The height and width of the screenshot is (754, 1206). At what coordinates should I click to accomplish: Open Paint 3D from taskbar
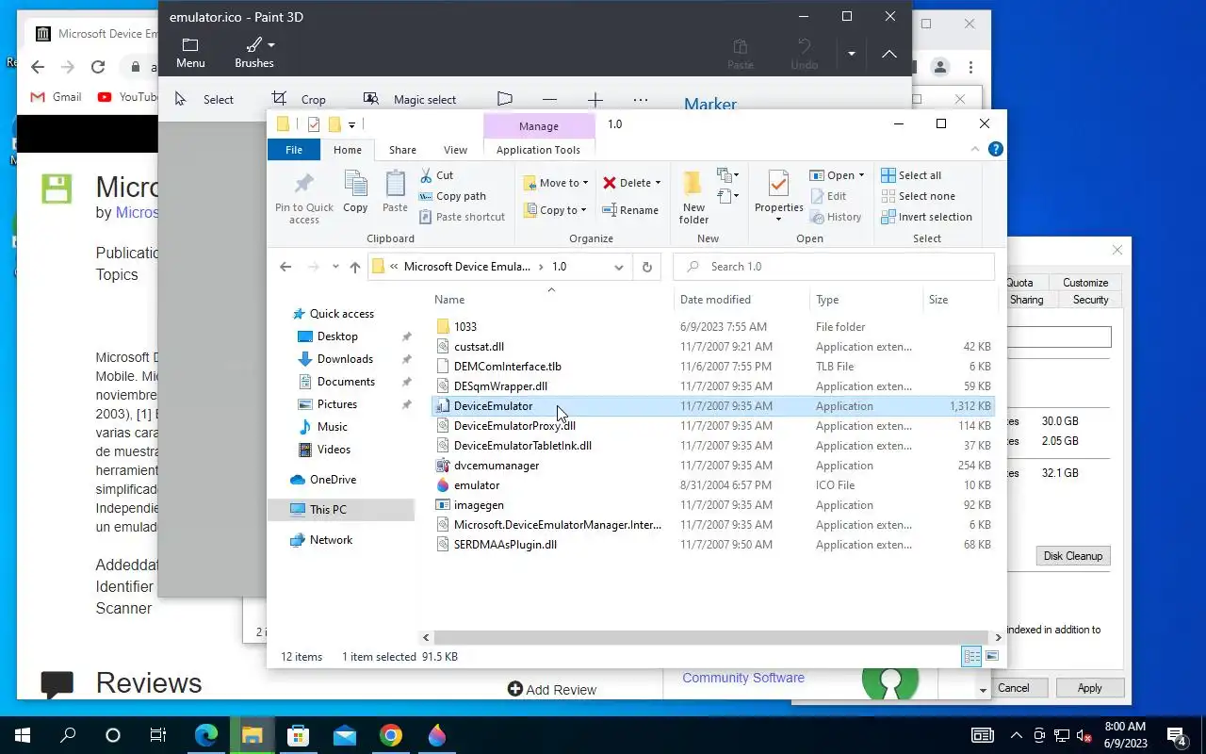point(436,735)
